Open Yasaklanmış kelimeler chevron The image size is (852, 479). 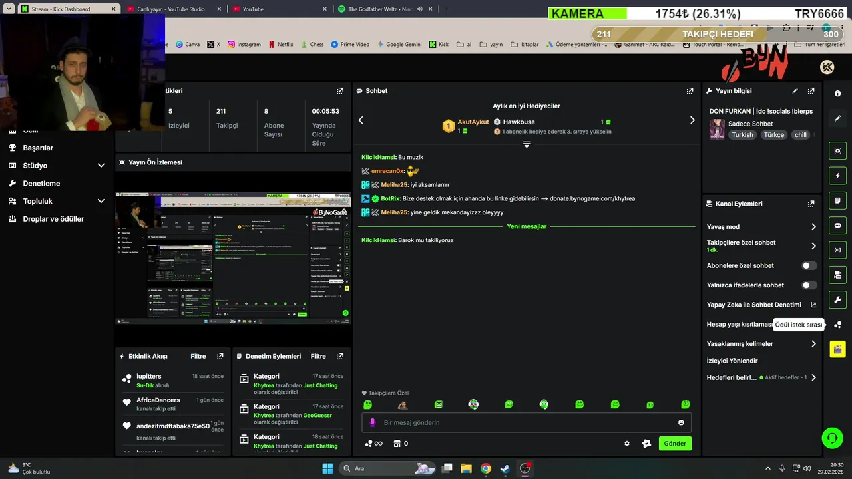coord(813,344)
